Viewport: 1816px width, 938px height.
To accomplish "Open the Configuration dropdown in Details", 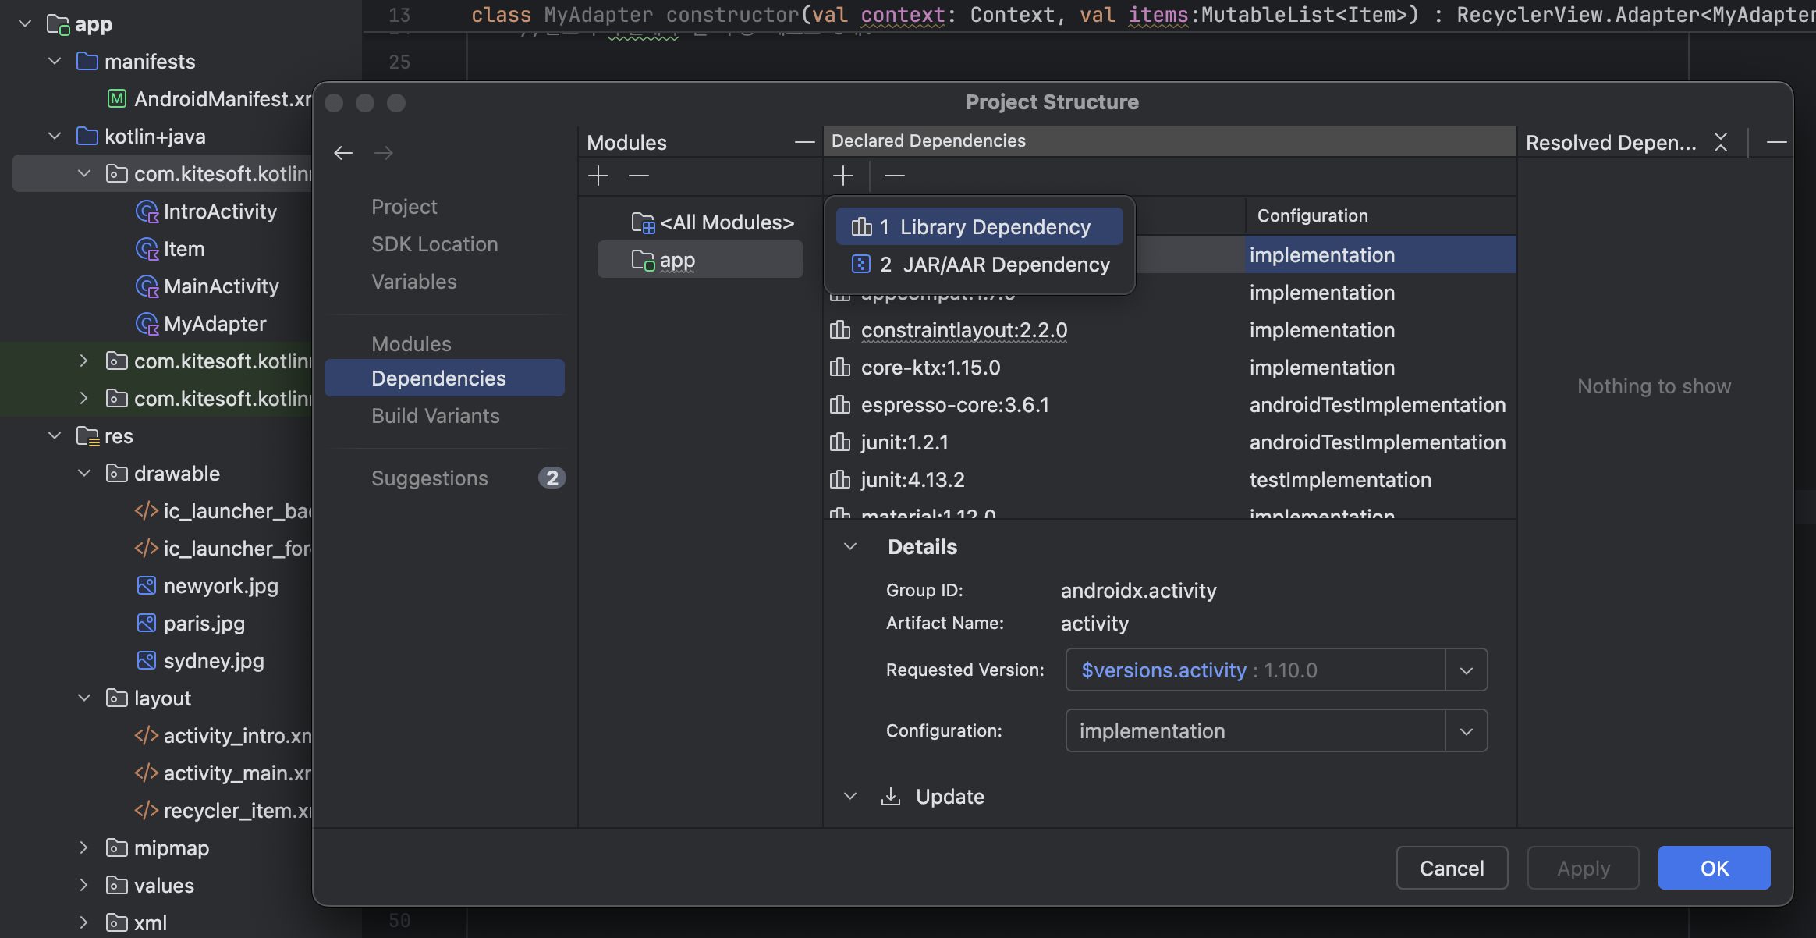I will pos(1467,731).
